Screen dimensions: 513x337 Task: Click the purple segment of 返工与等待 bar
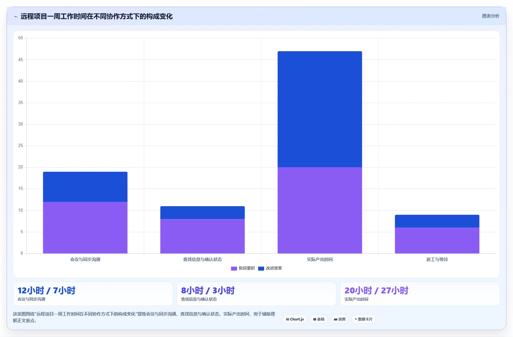437,241
